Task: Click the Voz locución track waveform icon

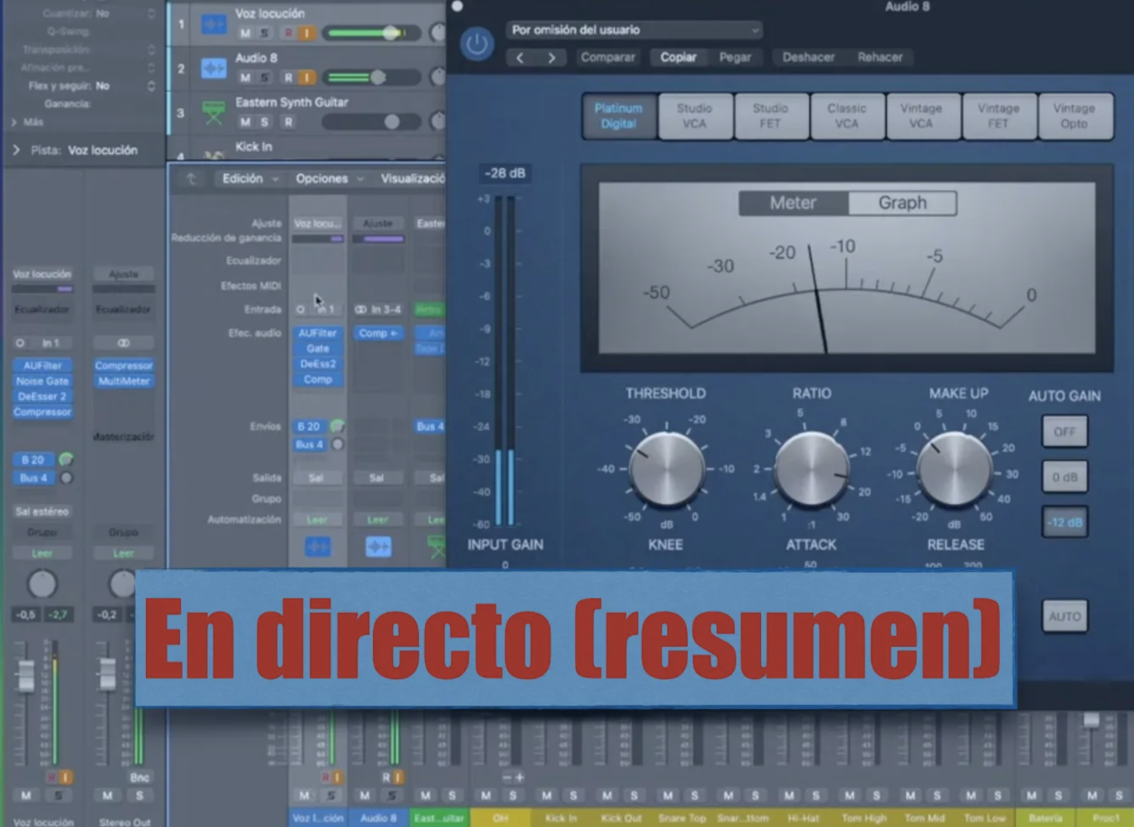Action: (213, 25)
